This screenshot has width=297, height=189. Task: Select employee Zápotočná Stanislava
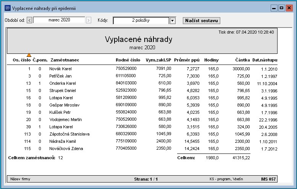pos(69,134)
